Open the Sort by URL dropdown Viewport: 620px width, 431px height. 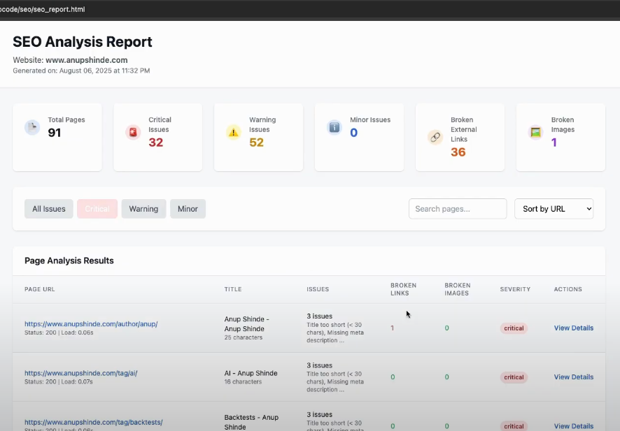click(554, 208)
